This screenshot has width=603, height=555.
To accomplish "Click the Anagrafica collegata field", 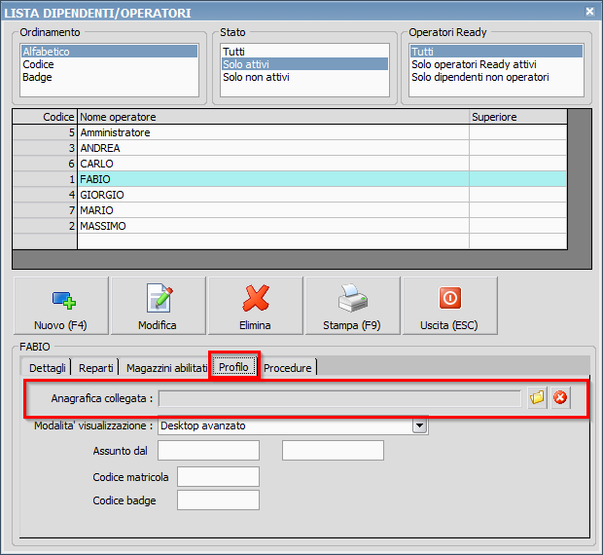I will [340, 398].
